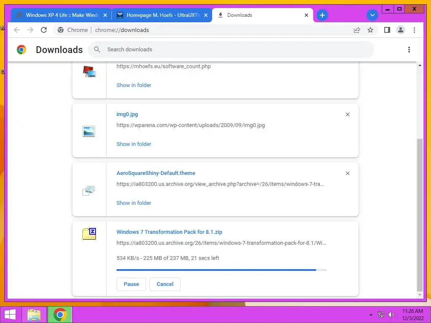
Task: Click the search magnifier icon
Action: pos(97,50)
